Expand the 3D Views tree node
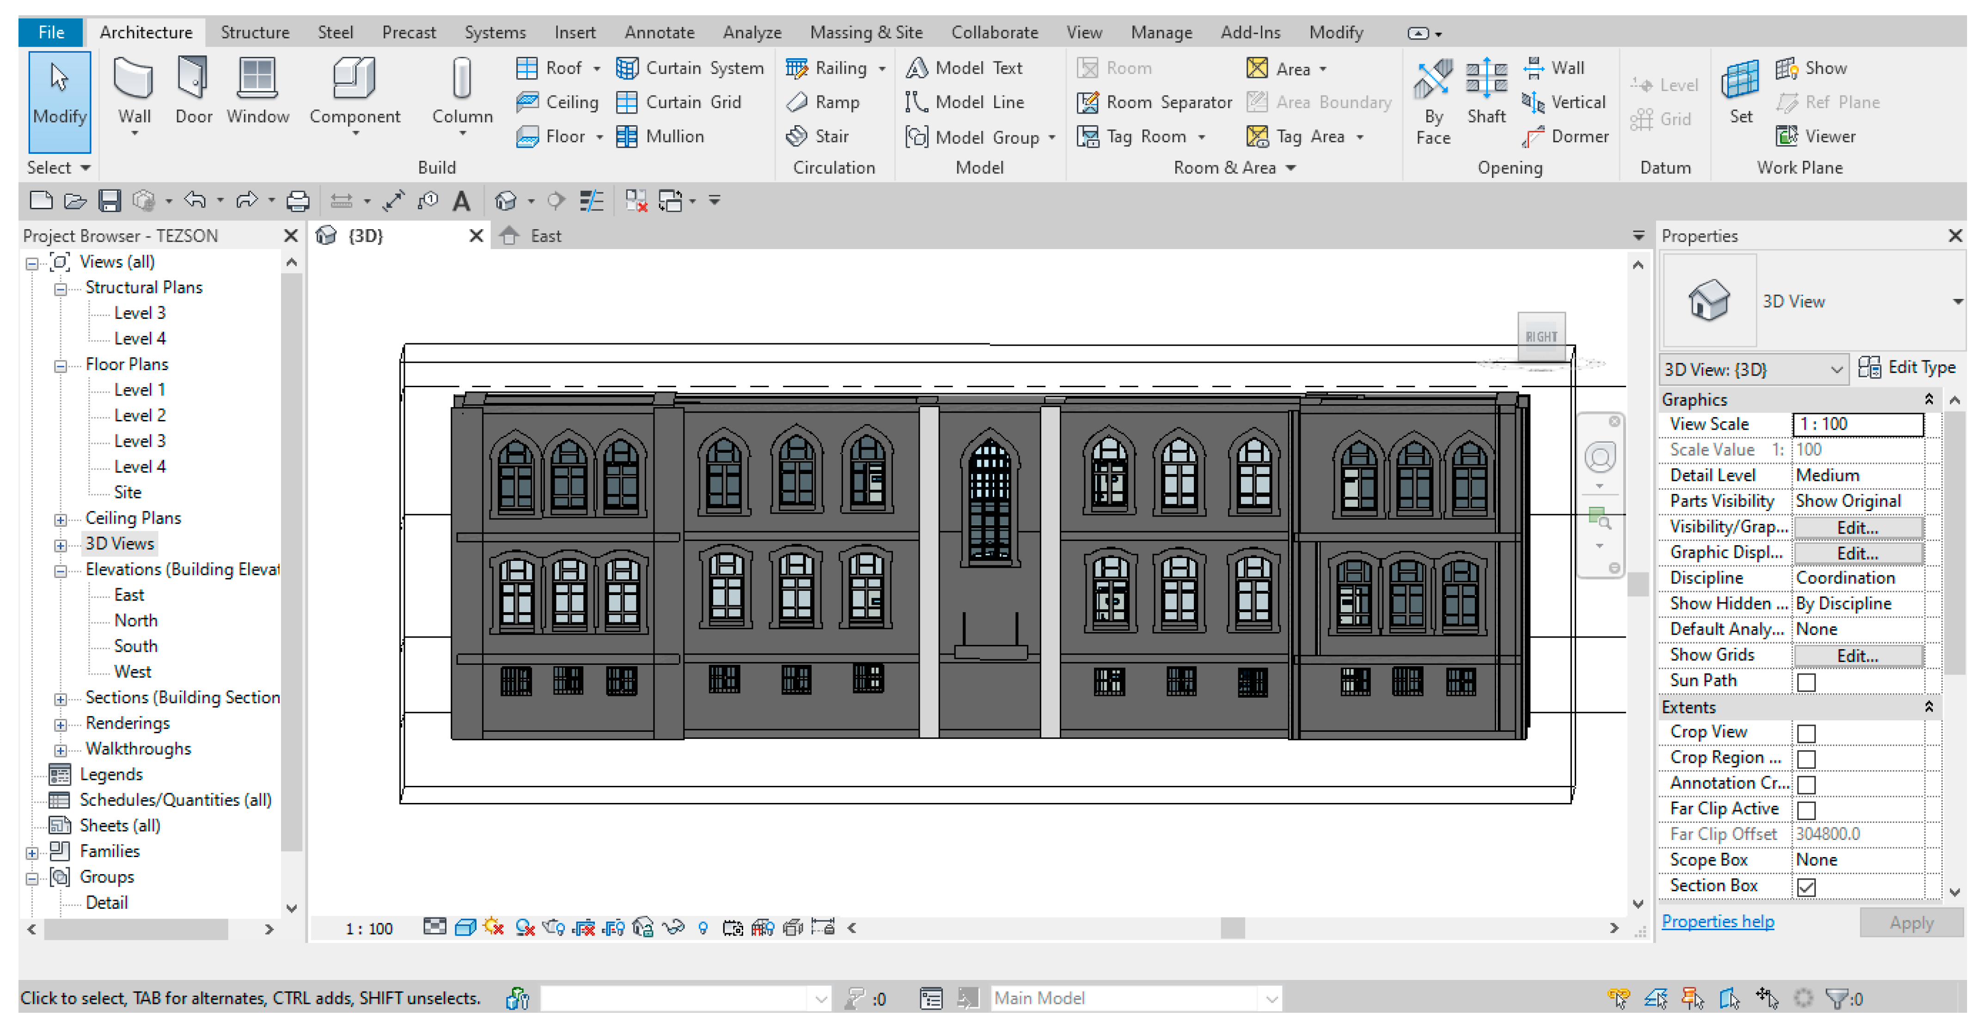 coord(60,546)
